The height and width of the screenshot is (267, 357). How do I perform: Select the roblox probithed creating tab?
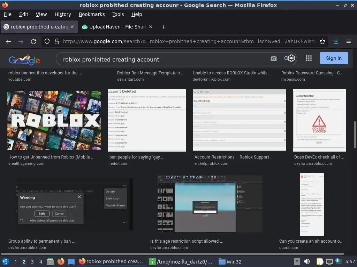click(39, 27)
